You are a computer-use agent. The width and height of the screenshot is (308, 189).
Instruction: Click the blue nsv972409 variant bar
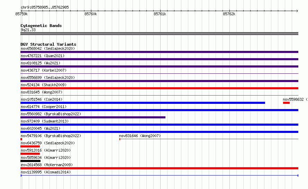pos(159,125)
